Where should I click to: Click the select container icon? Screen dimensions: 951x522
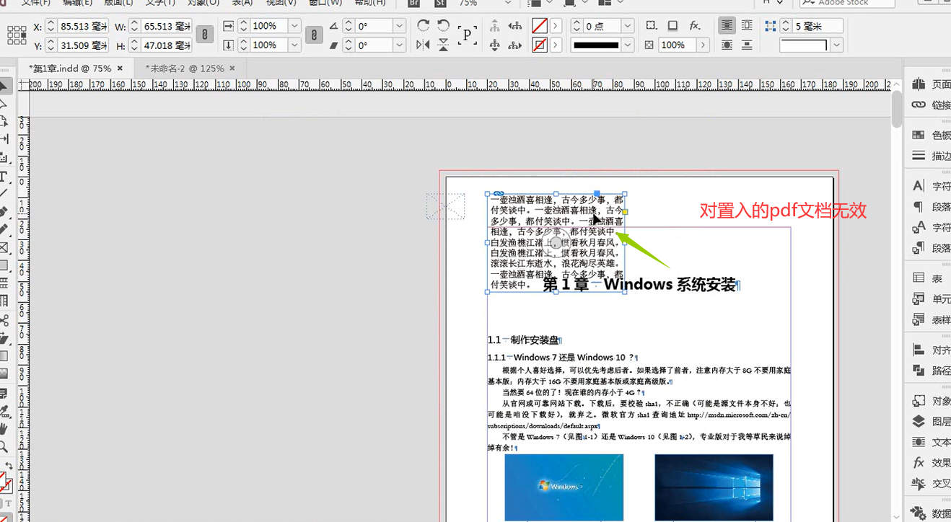point(494,26)
